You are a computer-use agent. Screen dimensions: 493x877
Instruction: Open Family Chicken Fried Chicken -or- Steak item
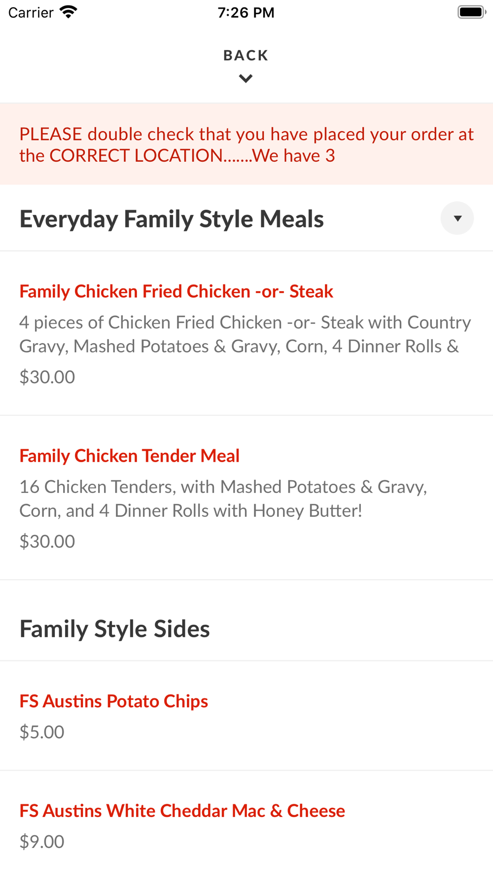[246, 333]
